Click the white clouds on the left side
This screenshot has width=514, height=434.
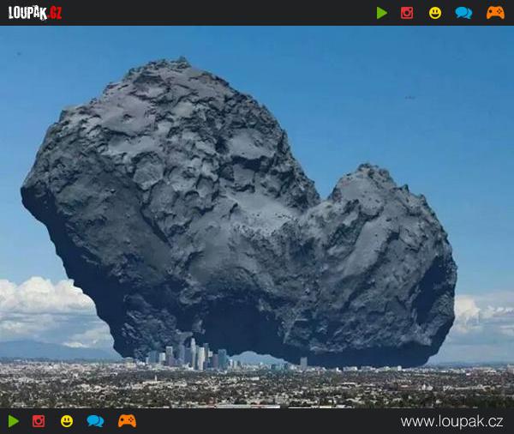(43, 304)
